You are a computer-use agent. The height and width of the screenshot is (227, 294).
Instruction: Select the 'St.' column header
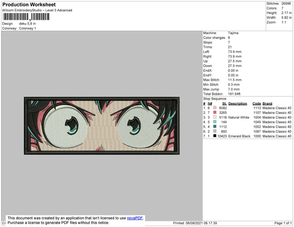tap(224, 104)
